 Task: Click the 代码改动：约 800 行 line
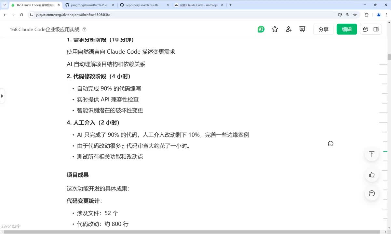[x=103, y=224]
